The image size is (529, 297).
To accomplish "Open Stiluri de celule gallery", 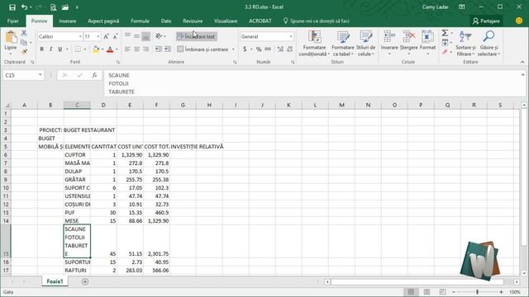I will (365, 43).
